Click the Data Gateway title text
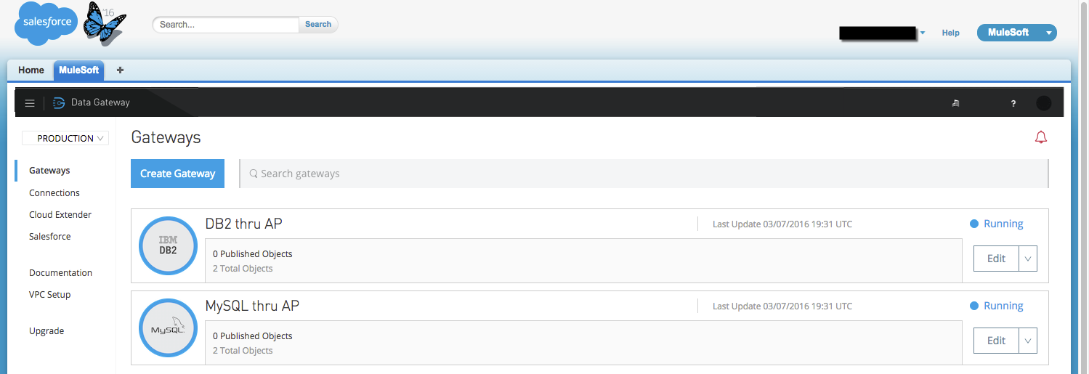This screenshot has height=374, width=1089. 100,102
